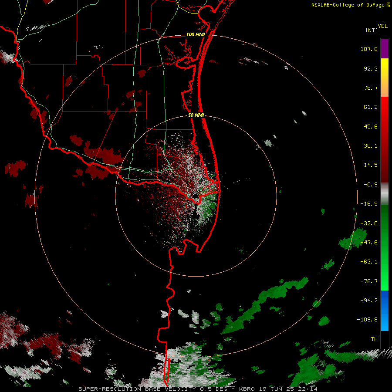Click the gray near-zero segment of the scale

pyautogui.click(x=385, y=194)
